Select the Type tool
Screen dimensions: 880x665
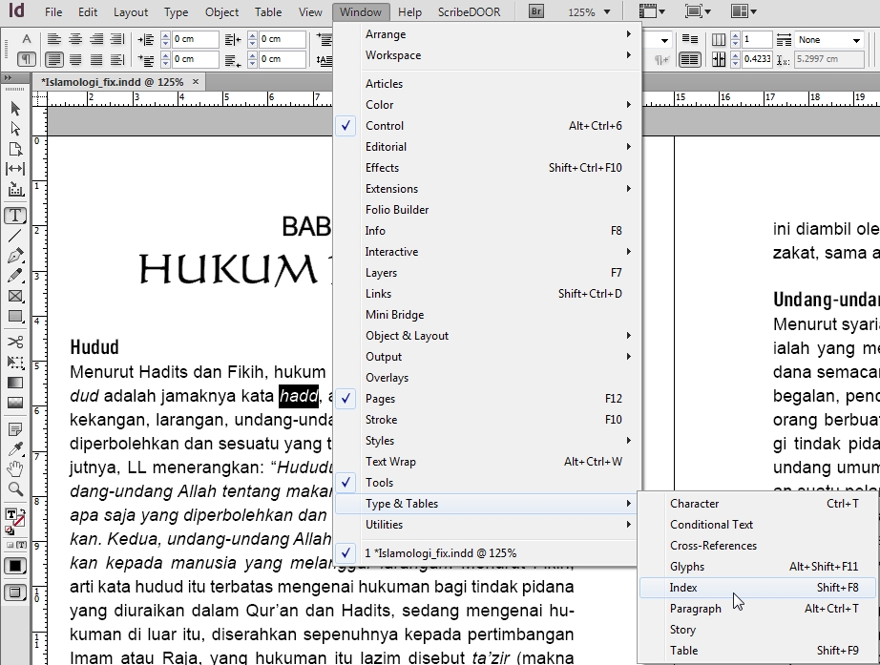coord(15,216)
